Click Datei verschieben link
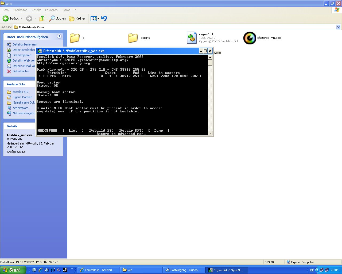The image size is (342, 274). [24, 50]
